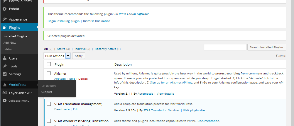Click the LayerSlider WP icon

[5, 93]
